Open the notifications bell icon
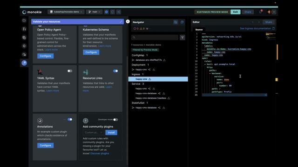 [x=261, y=12]
